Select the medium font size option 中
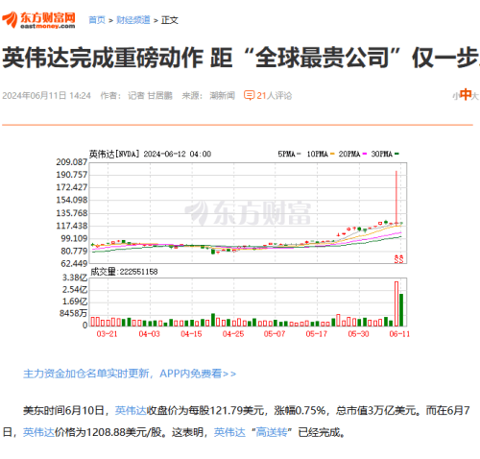480x459 pixels. tap(466, 95)
